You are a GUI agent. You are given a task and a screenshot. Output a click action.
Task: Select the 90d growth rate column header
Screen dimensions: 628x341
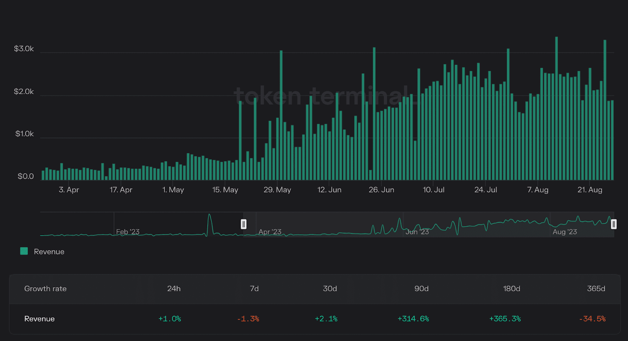pyautogui.click(x=422, y=288)
